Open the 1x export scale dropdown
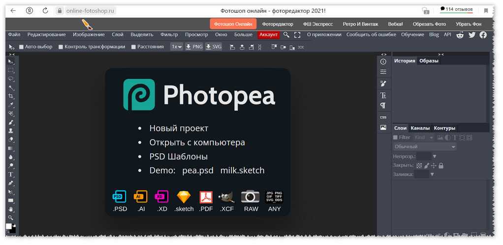The height and width of the screenshot is (245, 503). click(176, 47)
